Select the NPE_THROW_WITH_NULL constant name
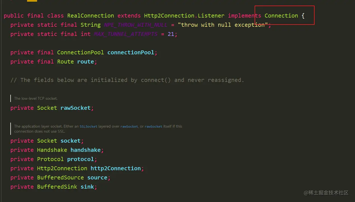The height and width of the screenshot is (202, 355). pyautogui.click(x=136, y=25)
